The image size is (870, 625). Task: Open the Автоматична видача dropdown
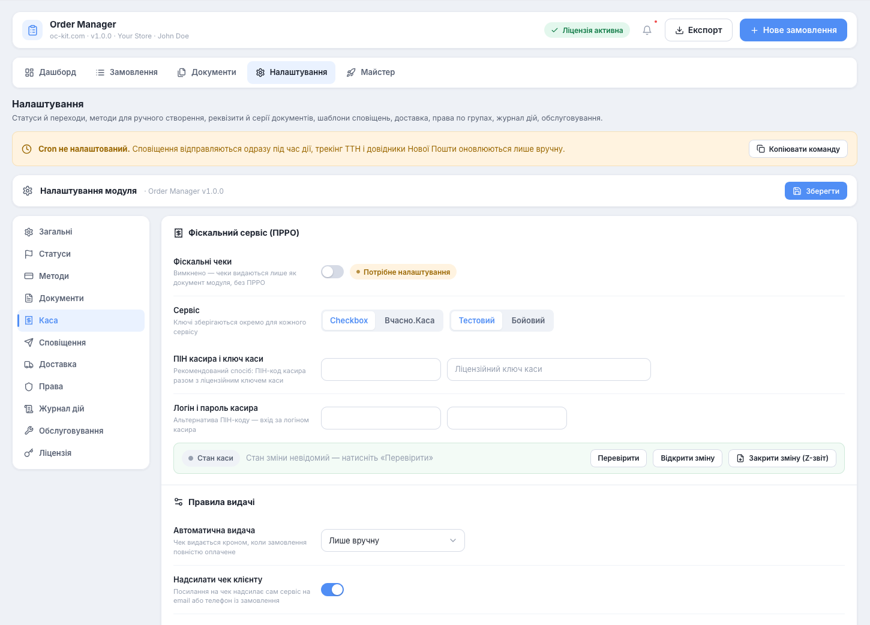point(393,540)
